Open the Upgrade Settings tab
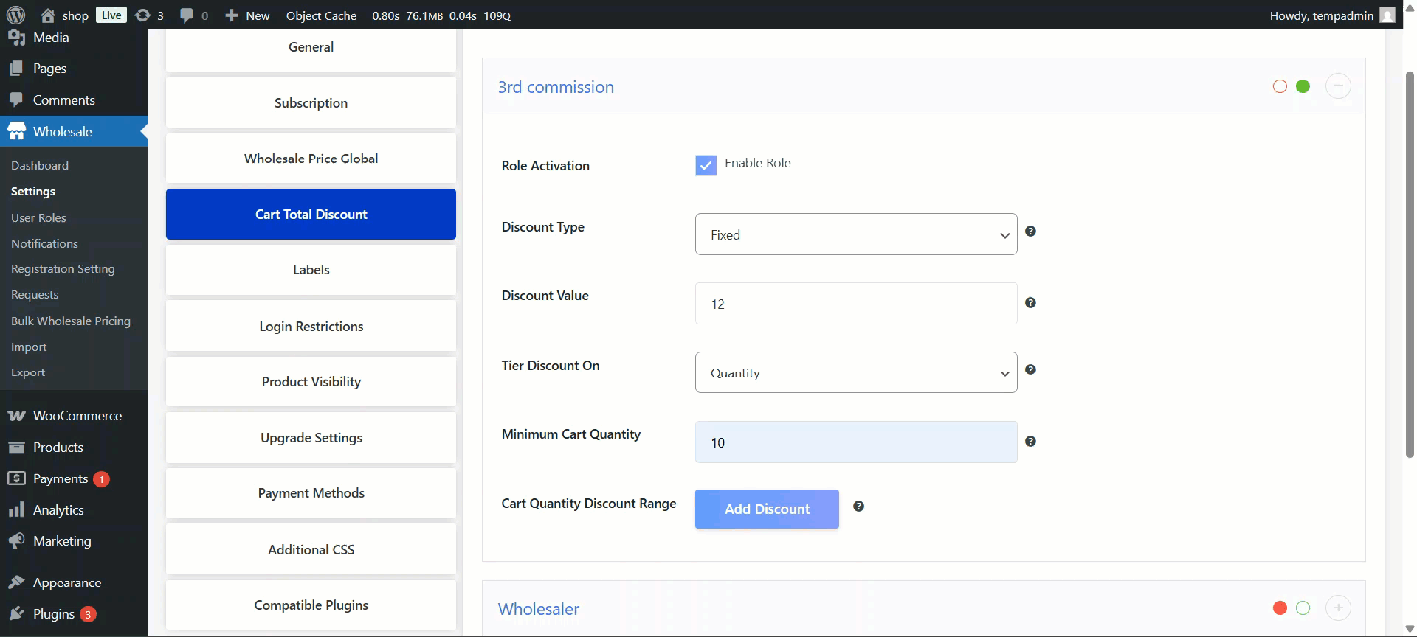 click(311, 438)
